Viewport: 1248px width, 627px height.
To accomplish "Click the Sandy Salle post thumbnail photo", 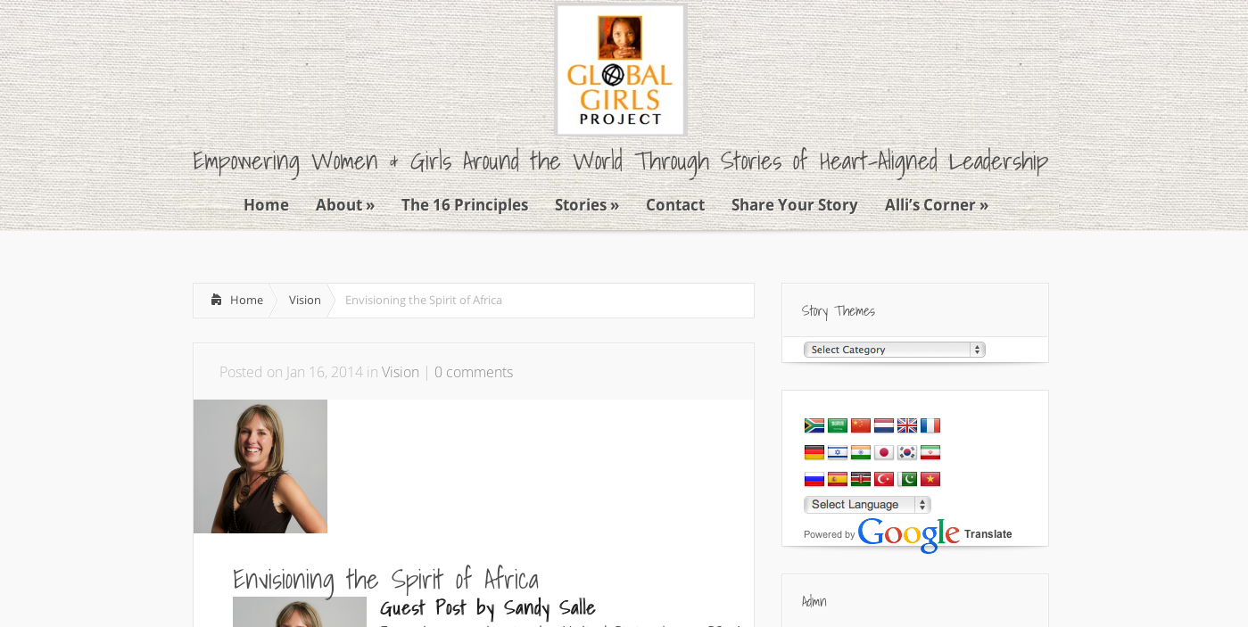I will pos(260,466).
